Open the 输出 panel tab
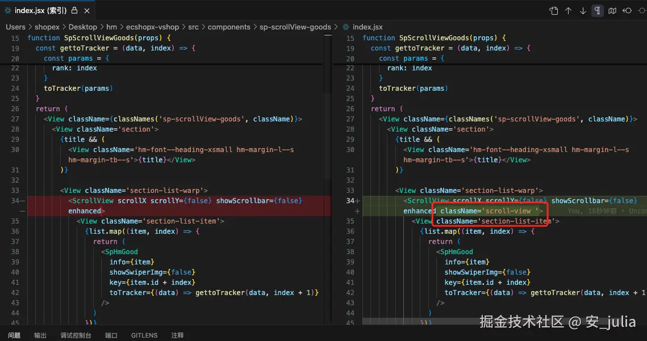This screenshot has height=341, width=647. (x=40, y=335)
